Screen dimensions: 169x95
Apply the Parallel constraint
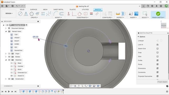click(97, 14)
